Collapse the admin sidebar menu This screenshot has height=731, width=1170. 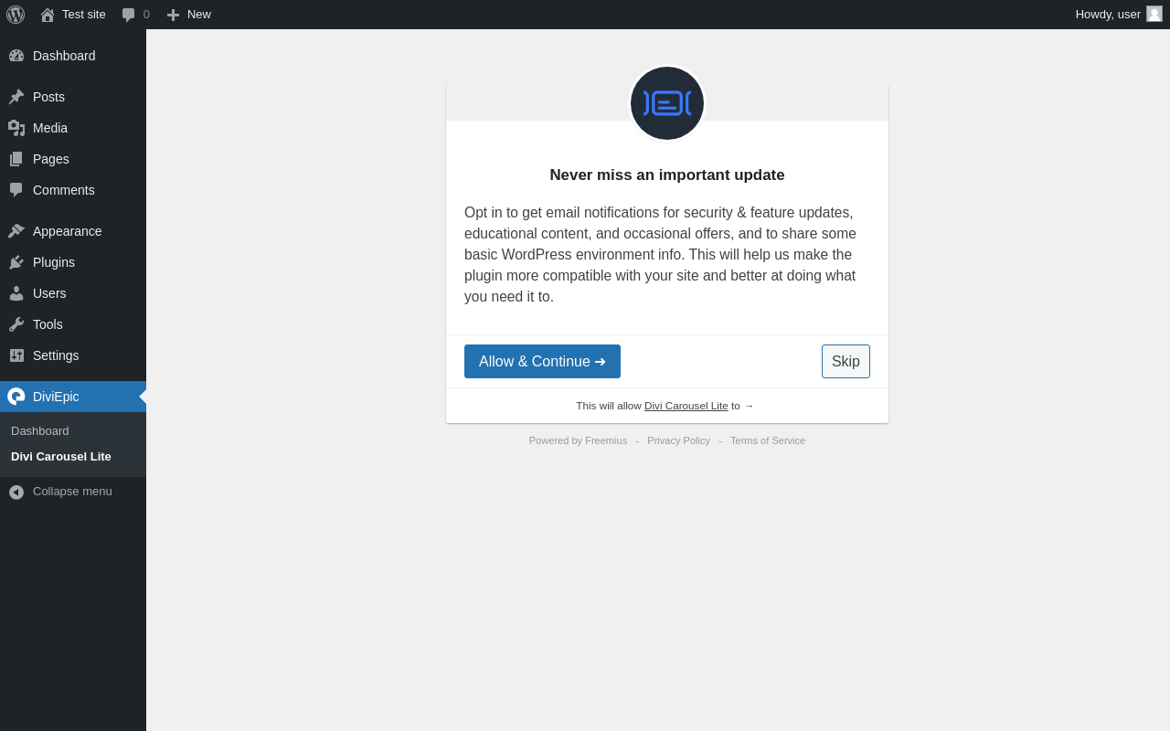coord(73,492)
